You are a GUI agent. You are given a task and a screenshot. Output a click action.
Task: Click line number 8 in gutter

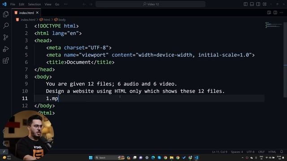(26, 76)
